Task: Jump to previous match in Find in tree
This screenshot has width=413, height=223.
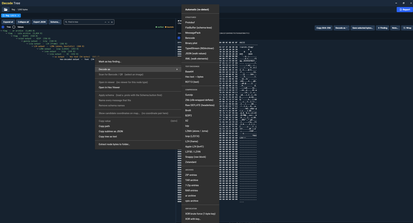Action: coord(105,22)
